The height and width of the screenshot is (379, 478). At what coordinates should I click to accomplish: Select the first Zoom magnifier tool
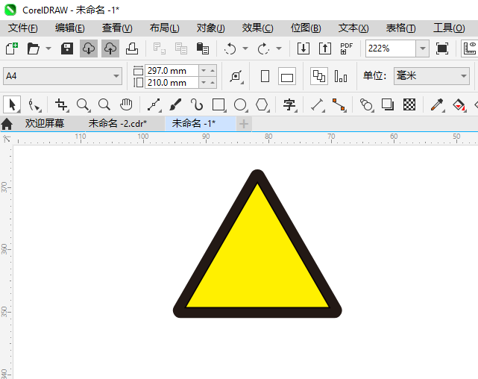click(83, 105)
